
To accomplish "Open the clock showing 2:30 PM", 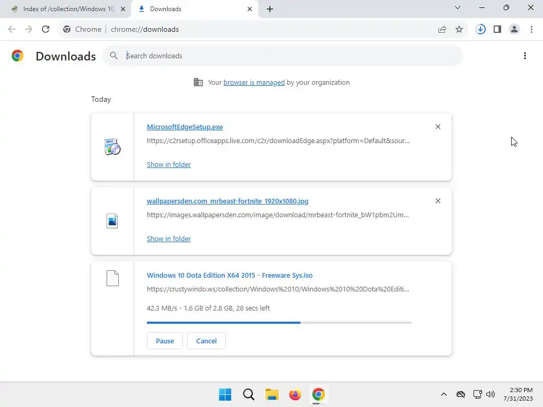I will (x=518, y=394).
